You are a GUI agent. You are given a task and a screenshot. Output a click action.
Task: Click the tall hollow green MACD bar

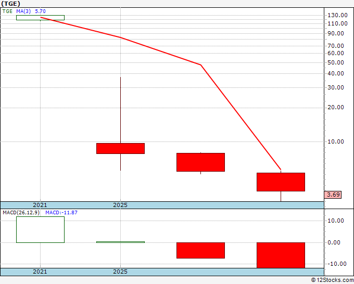pyautogui.click(x=40, y=229)
